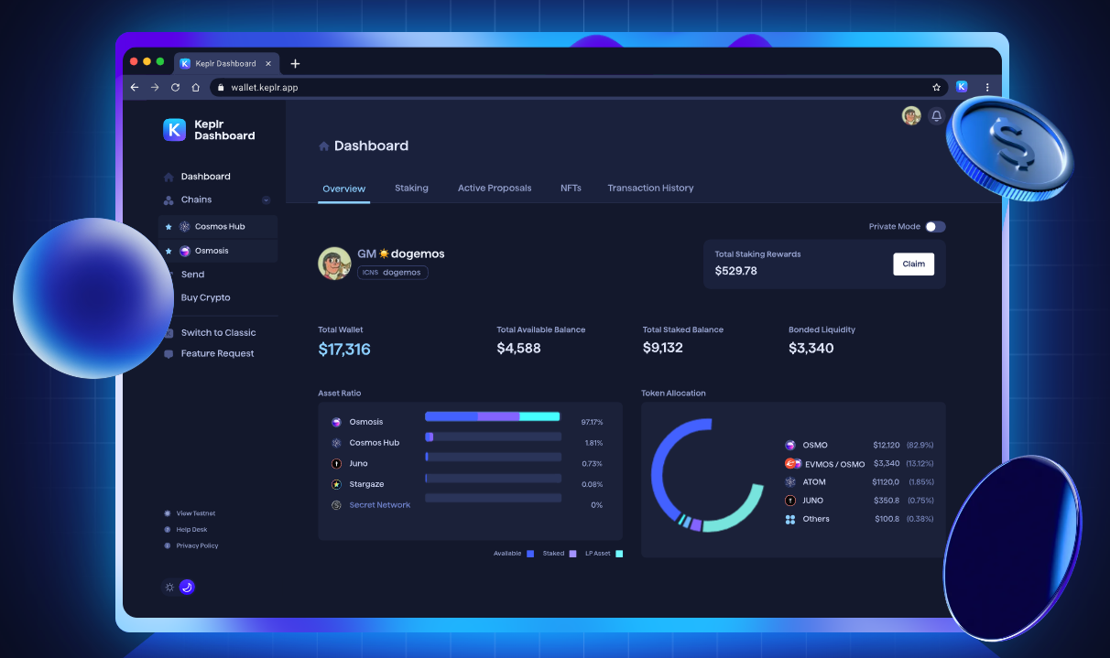Image resolution: width=1110 pixels, height=658 pixels.
Task: Toggle the Private Mode switch
Action: pyautogui.click(x=935, y=227)
